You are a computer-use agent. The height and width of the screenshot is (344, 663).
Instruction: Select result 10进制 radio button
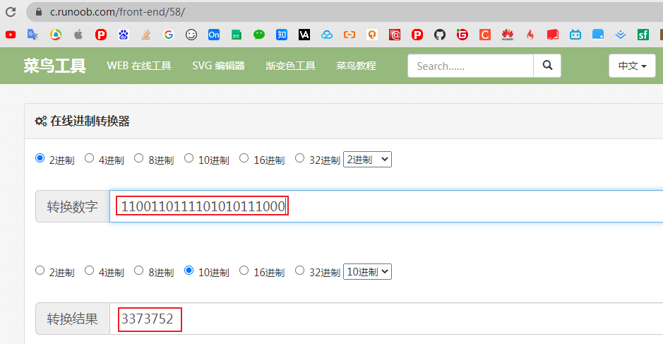tap(189, 271)
